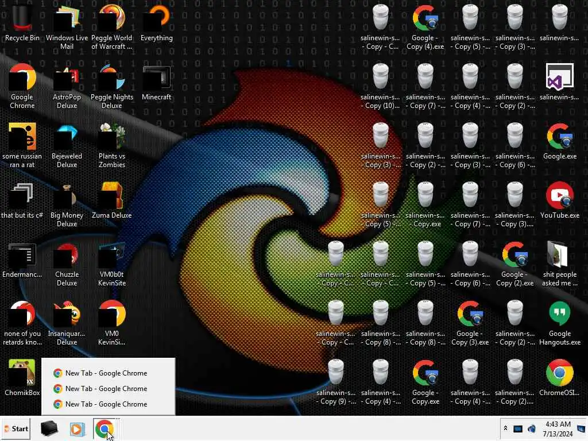This screenshot has height=441, width=588.
Task: Click the Google.exe desktop icon
Action: (x=560, y=141)
